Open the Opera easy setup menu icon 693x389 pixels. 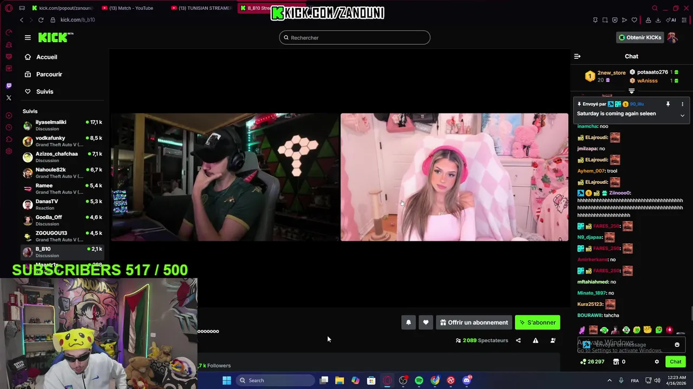click(684, 20)
